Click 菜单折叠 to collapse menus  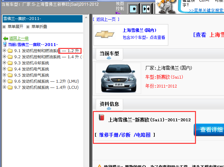pyautogui.click(x=39, y=27)
